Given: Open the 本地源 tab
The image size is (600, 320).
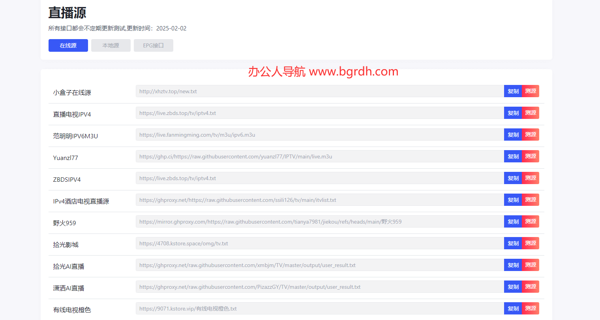Looking at the screenshot, I should coord(111,45).
